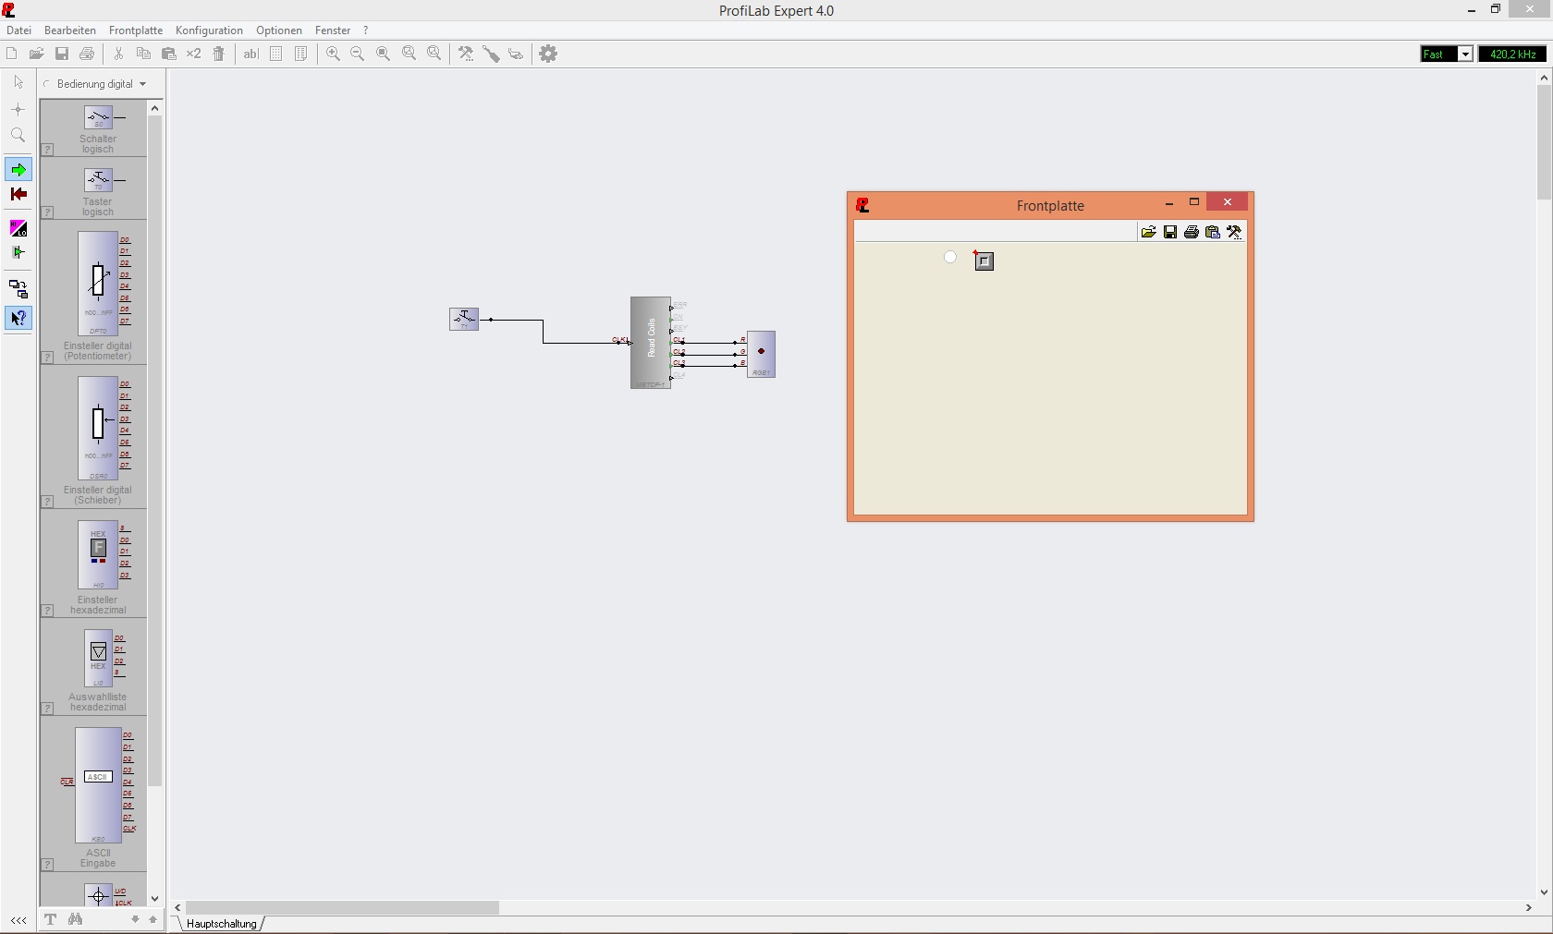The image size is (1553, 934).
Task: Open the Optionen menu
Action: point(279,30)
